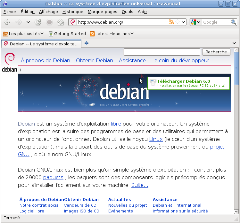Viewport: 240px width, 223px height.
Task: Click the Stop loading button
Action: point(49,22)
